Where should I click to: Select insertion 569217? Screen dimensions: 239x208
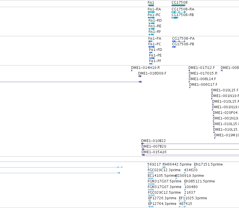pyautogui.click(x=154, y=164)
